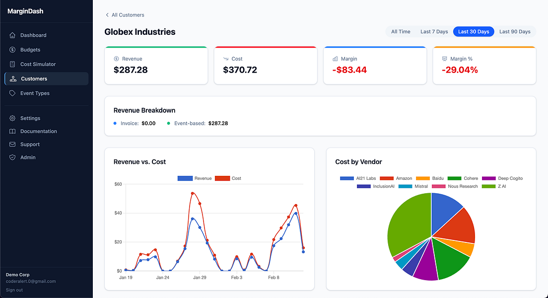Click the Cost $370.72 value

(240, 70)
